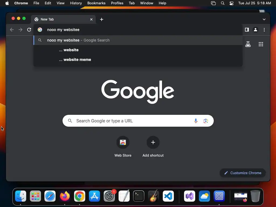Viewport: 276px width, 207px height.
Task: Open the App Store from the dock
Action: tap(94, 196)
